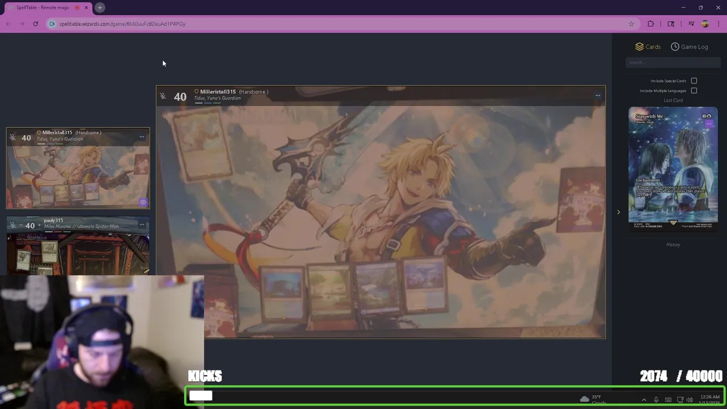Click Milleristall315 name on main feed
Screen dimensions: 727x409
point(218,91)
